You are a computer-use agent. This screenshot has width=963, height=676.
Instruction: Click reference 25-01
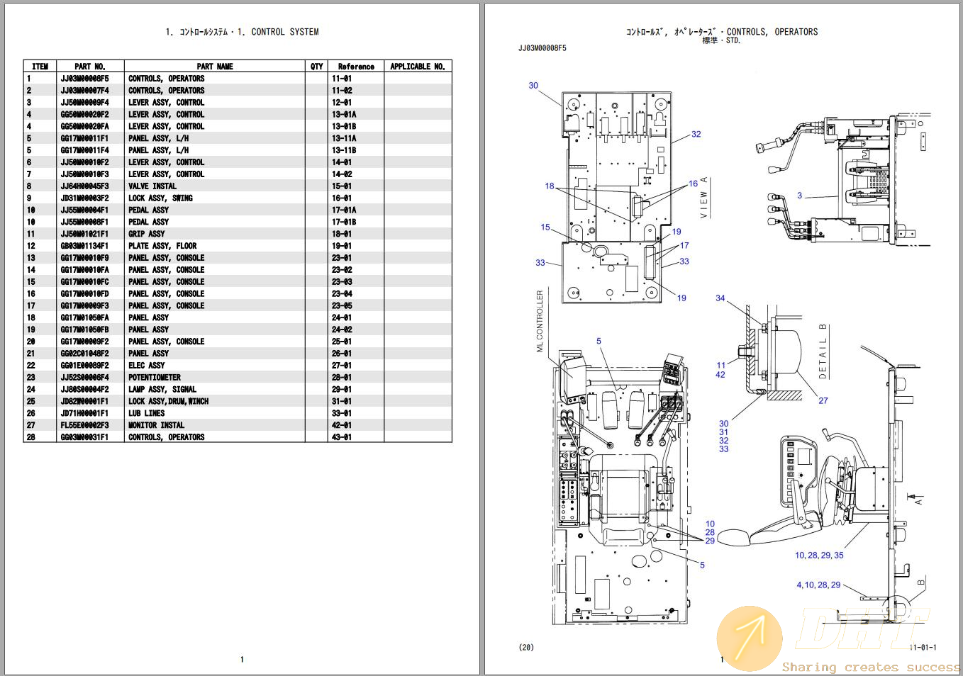click(342, 342)
